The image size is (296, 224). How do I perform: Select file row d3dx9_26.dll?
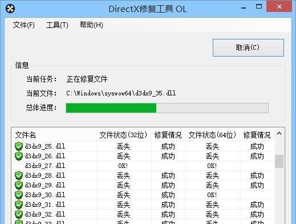point(143,156)
